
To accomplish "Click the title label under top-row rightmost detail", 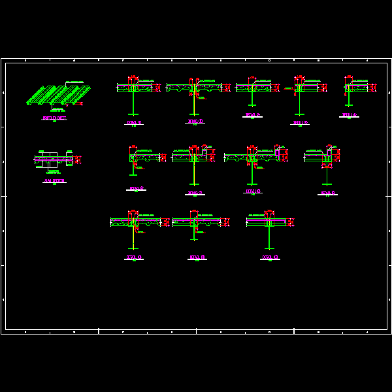I will point(349,116).
